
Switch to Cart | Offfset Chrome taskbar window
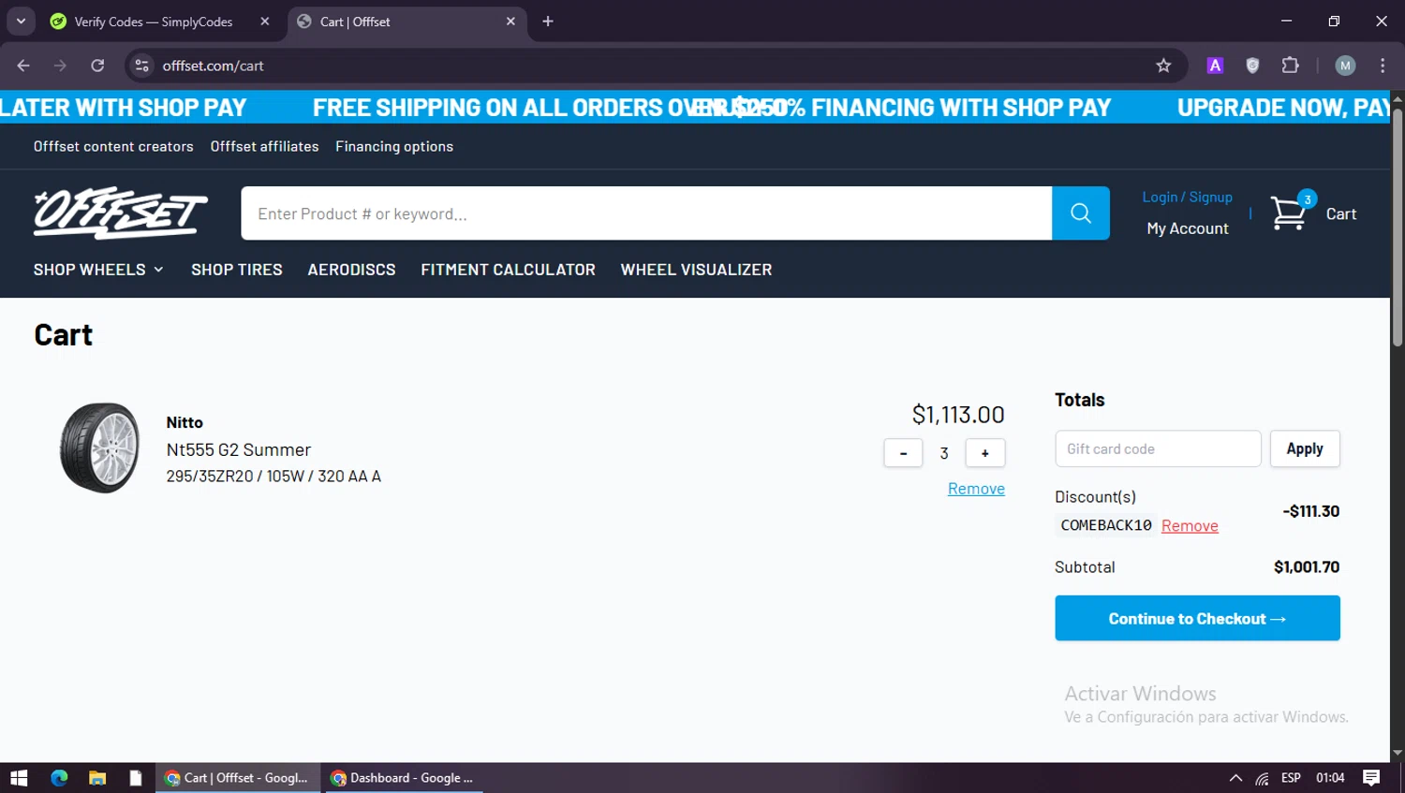(238, 777)
